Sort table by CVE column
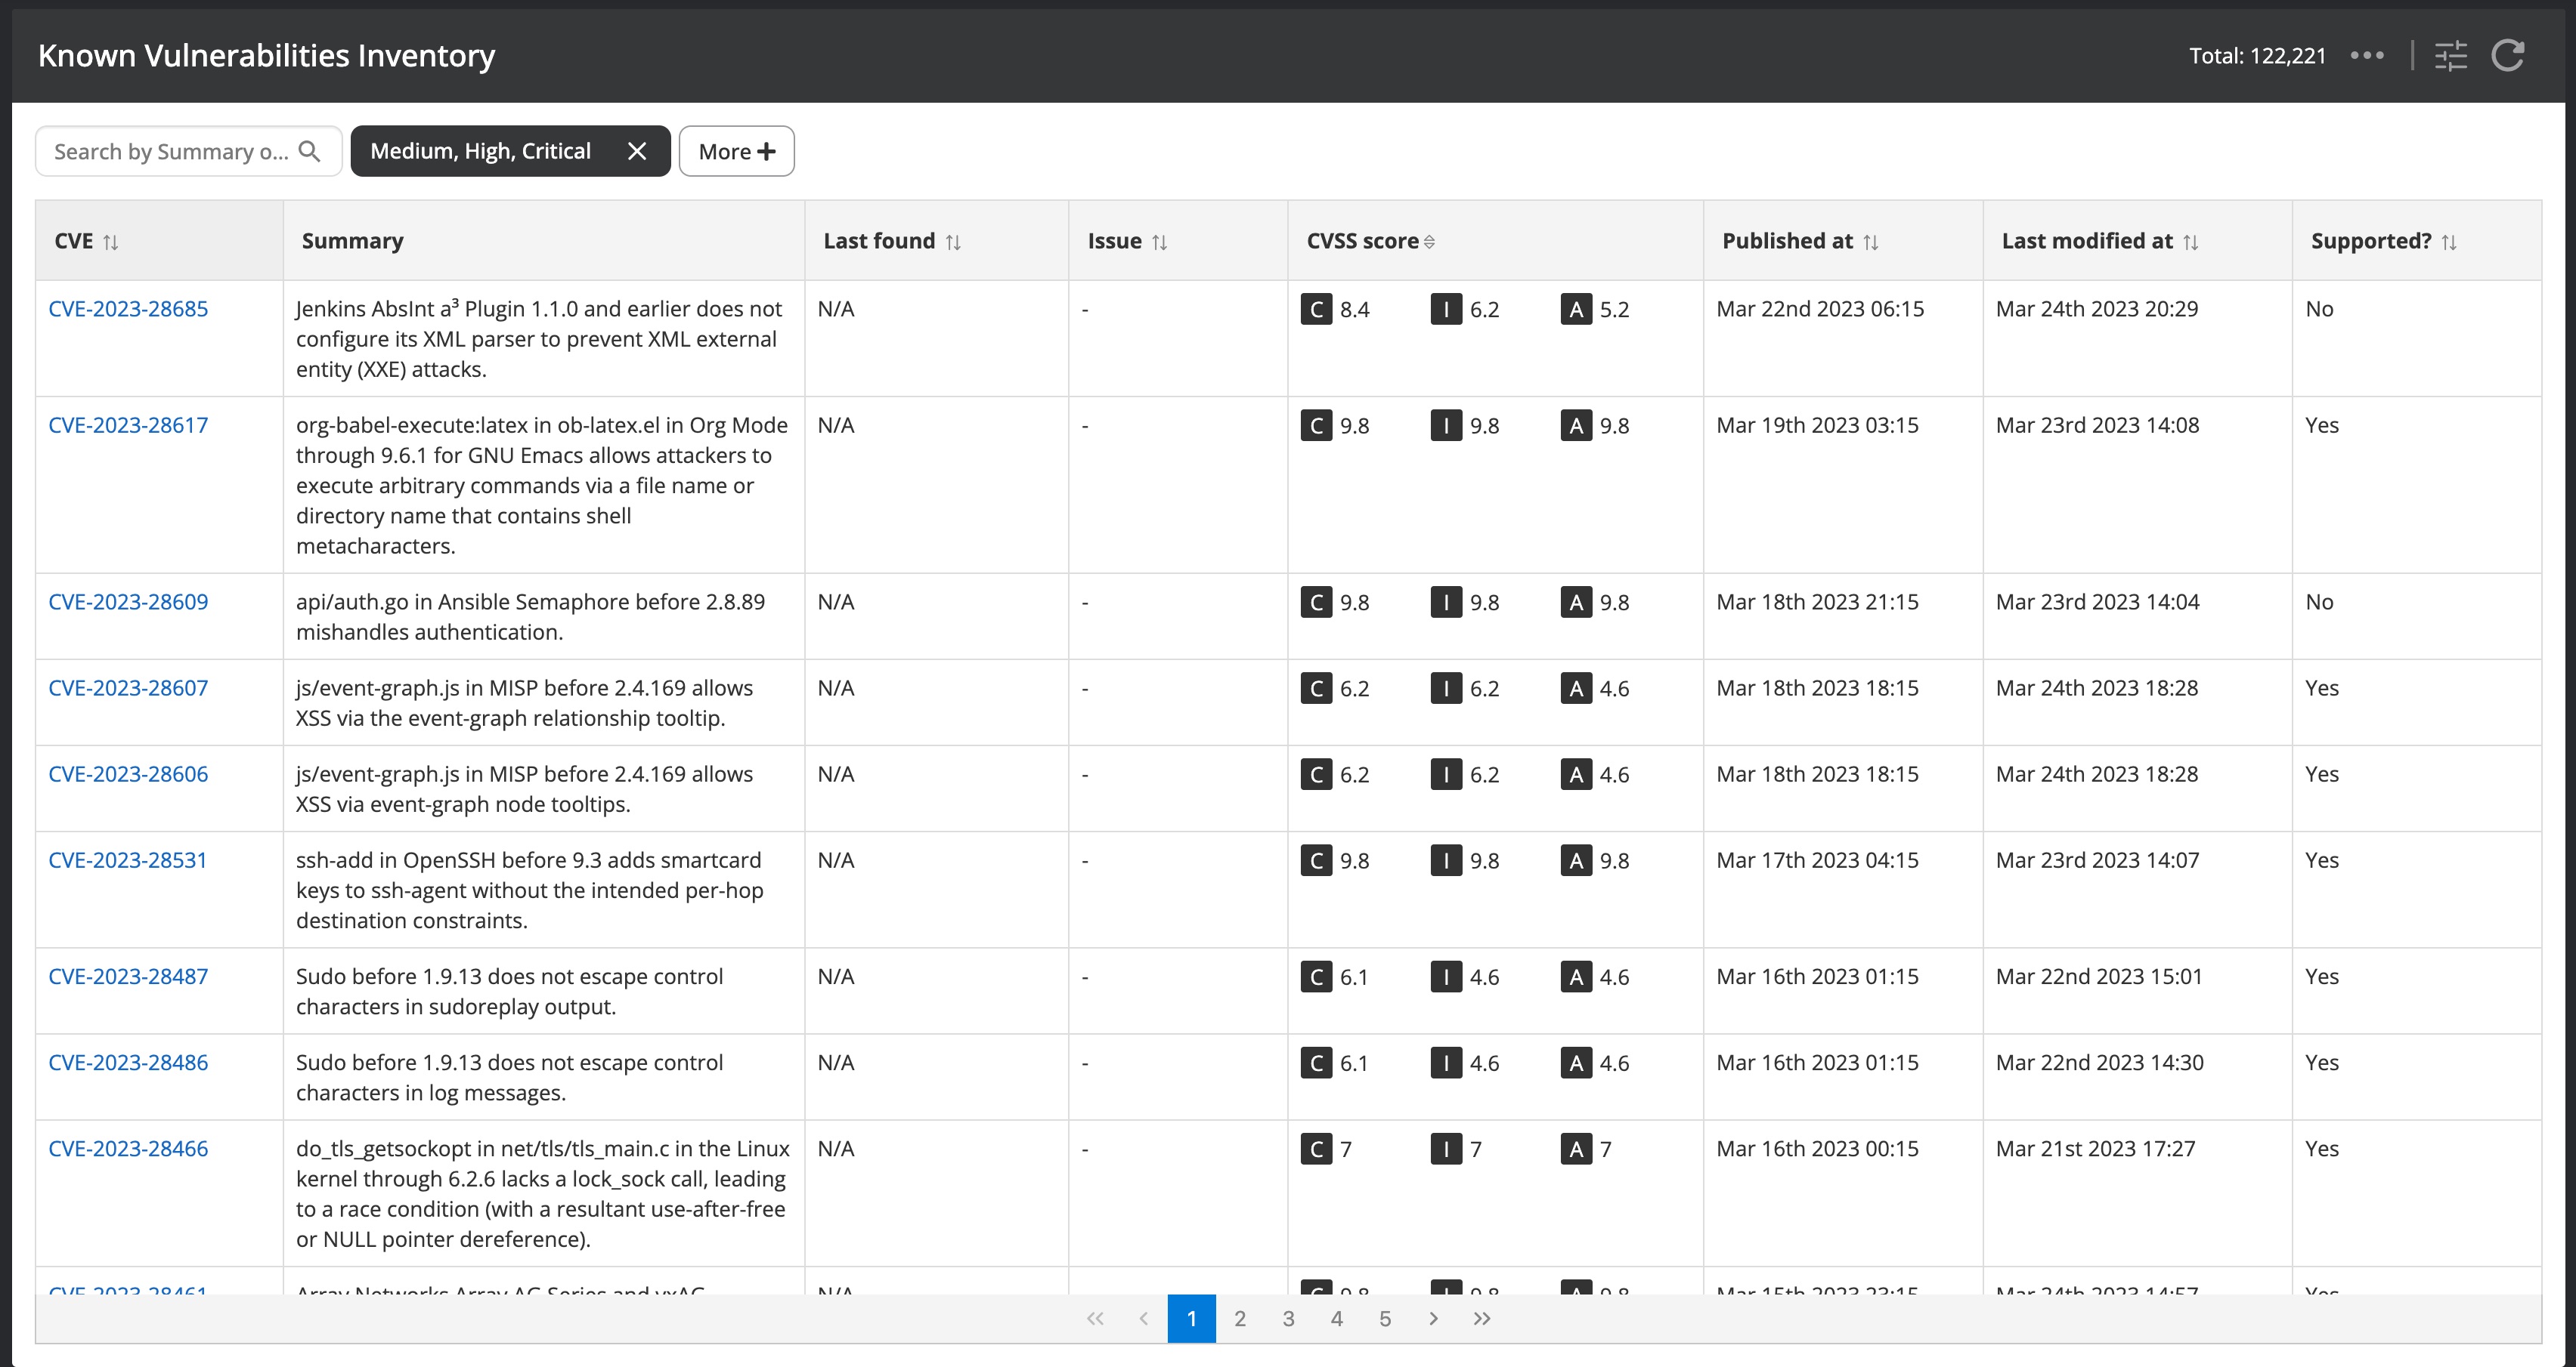 [111, 242]
